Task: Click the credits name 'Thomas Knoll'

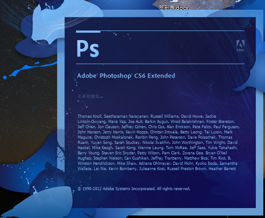Action: (89, 116)
